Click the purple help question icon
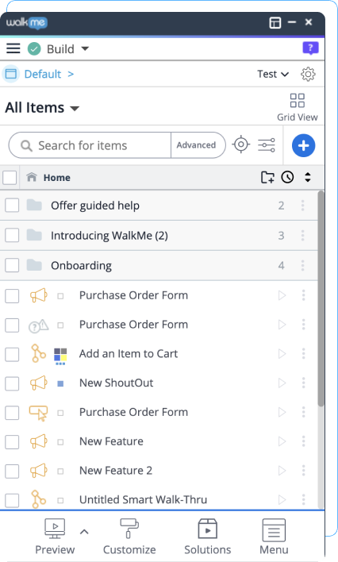Image resolution: width=338 pixels, height=562 pixels. (x=310, y=48)
